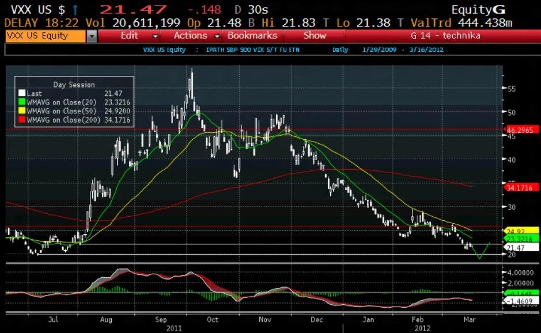Open the Edit menu

tap(130, 36)
